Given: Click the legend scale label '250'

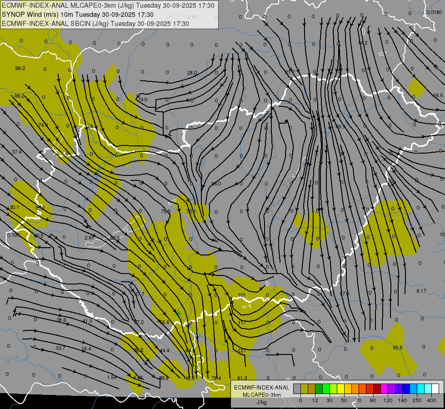Looking at the screenshot, I should (x=417, y=400).
